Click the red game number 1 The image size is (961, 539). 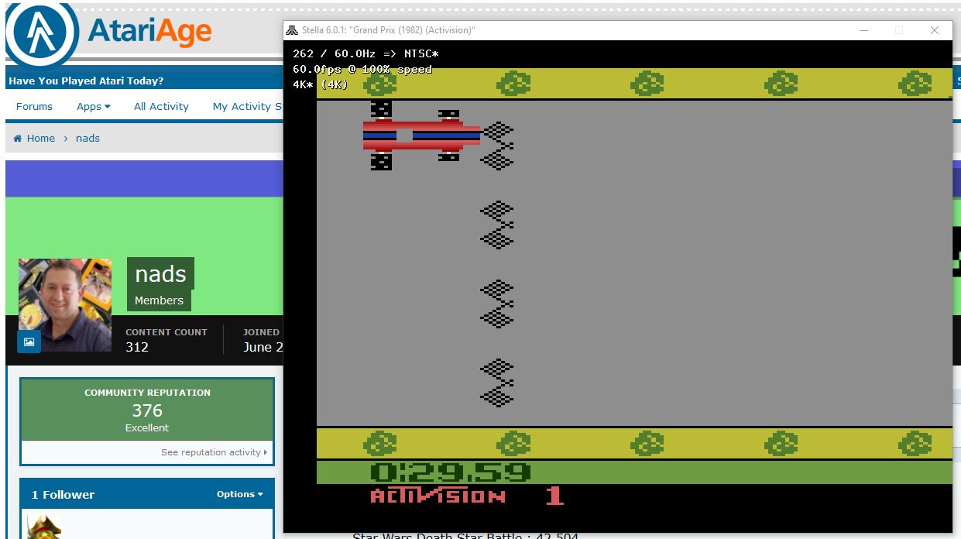(x=554, y=496)
